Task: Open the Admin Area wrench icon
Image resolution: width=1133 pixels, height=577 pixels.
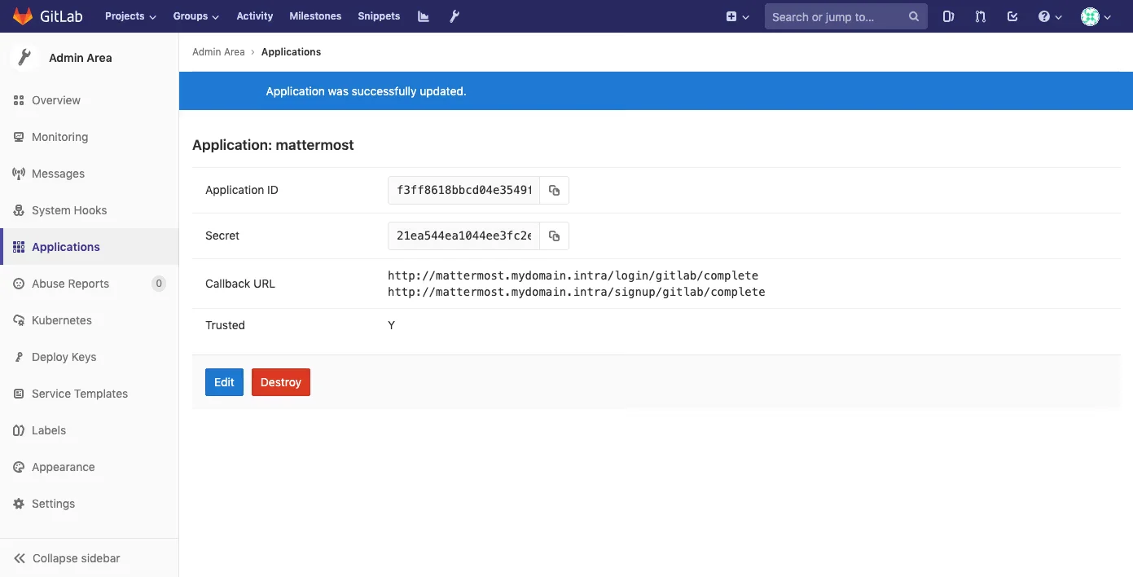Action: point(454,15)
